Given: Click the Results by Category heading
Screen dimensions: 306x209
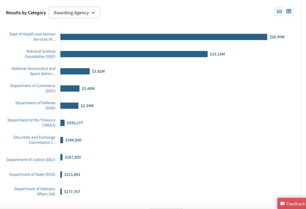Looking at the screenshot, I should (x=26, y=13).
